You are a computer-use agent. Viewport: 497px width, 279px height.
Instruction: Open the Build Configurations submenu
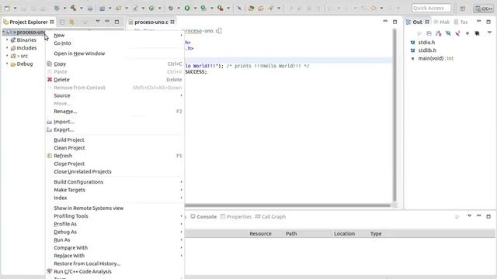(115, 182)
